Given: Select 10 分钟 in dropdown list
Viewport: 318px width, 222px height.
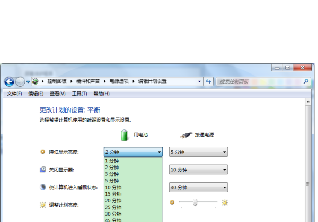Looking at the screenshot, I should [x=133, y=188].
